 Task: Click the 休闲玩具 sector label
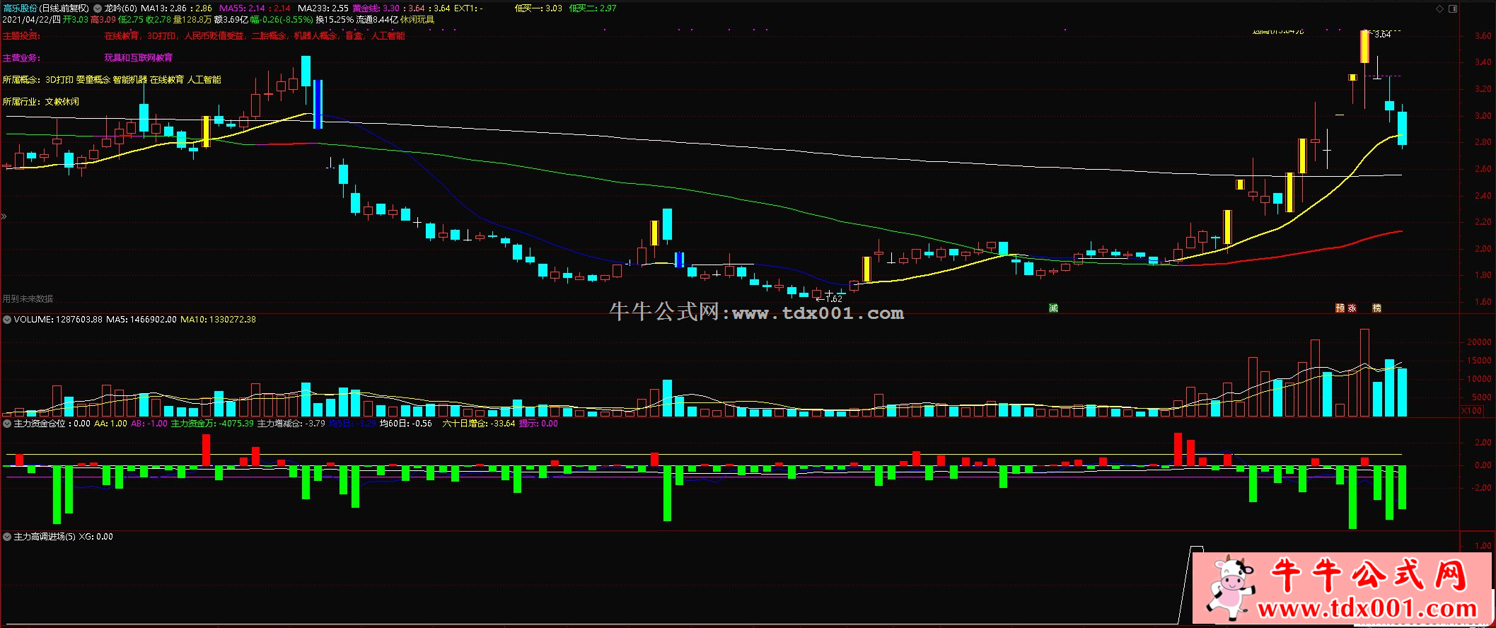pyautogui.click(x=417, y=20)
